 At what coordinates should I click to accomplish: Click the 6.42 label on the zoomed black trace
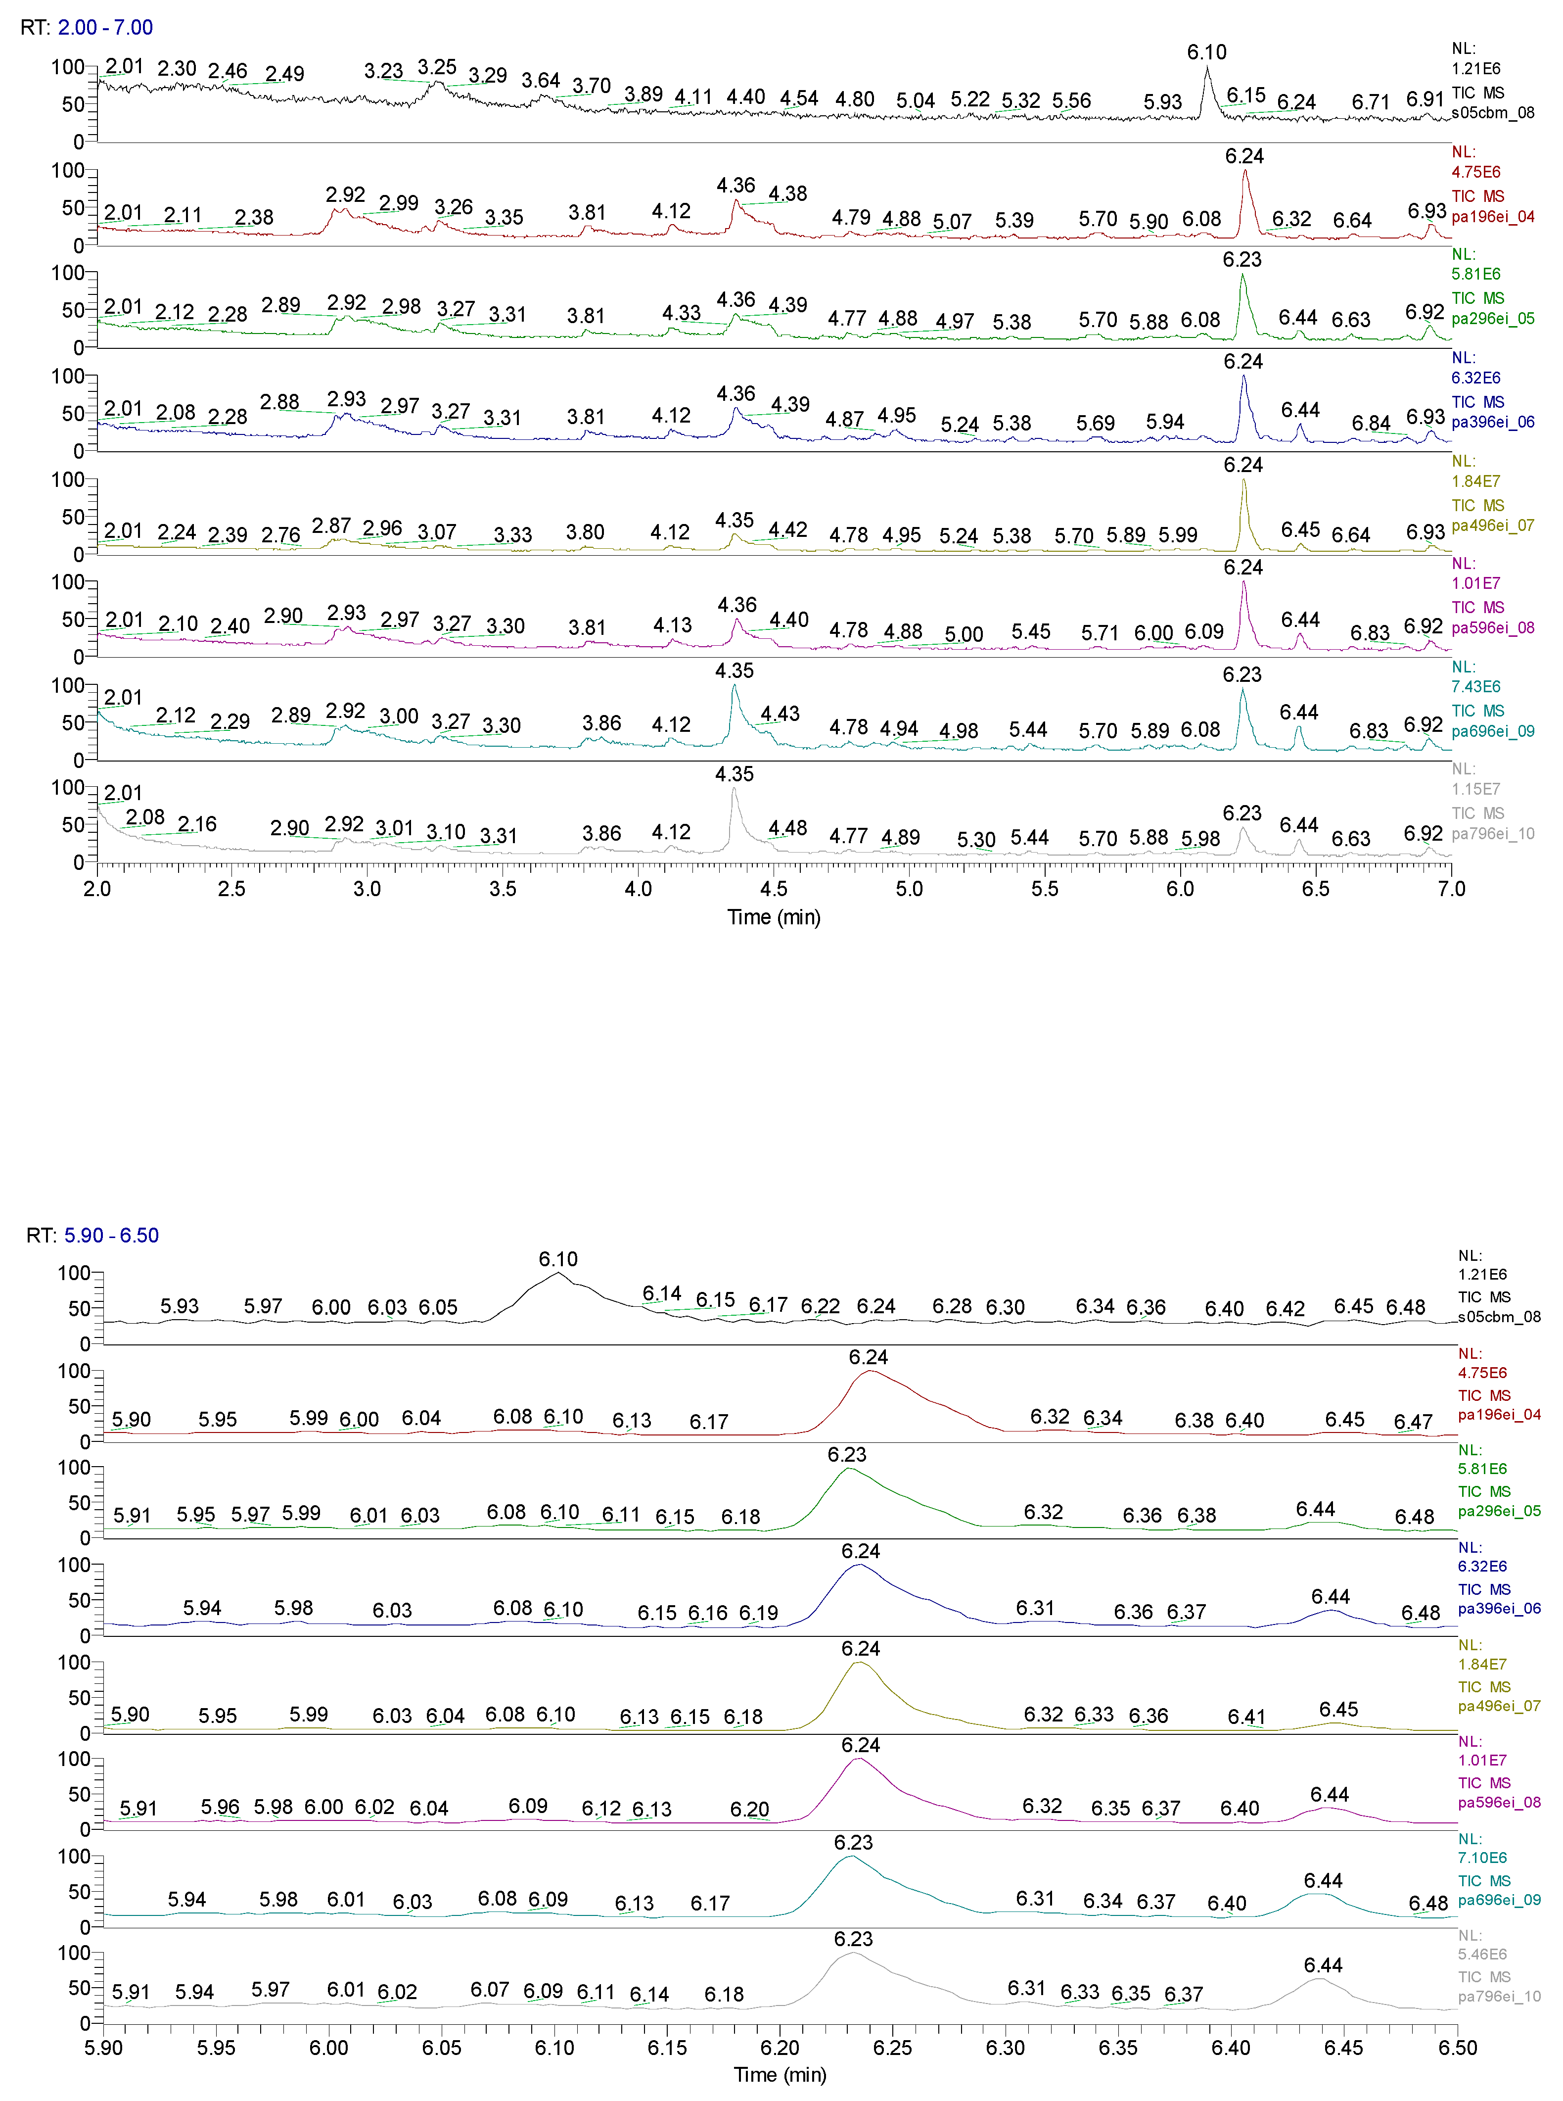(1286, 1309)
